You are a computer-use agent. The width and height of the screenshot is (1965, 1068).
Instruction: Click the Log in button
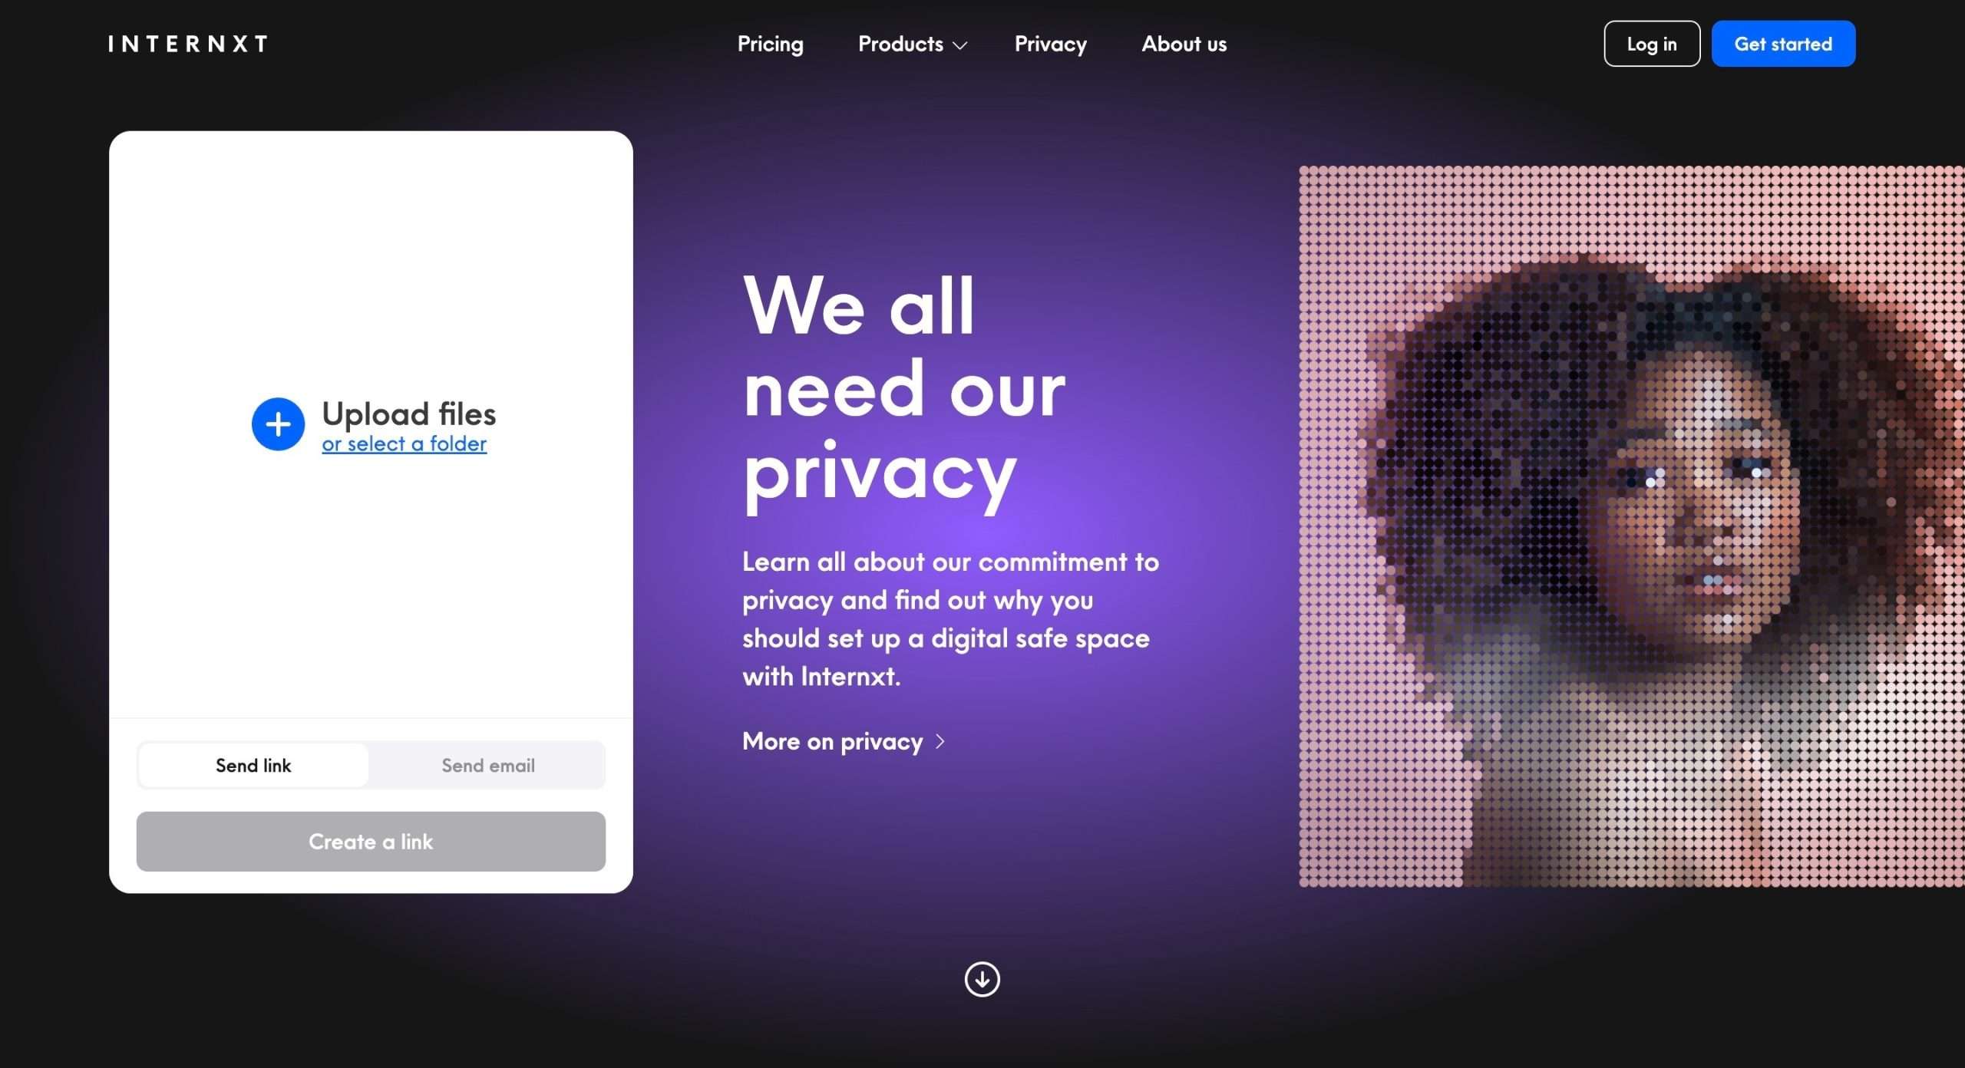[1652, 44]
